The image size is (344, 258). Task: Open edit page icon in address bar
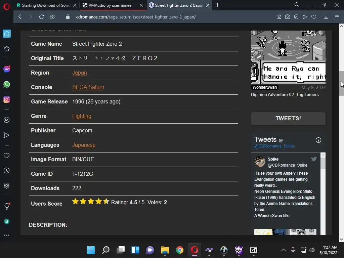[278, 17]
